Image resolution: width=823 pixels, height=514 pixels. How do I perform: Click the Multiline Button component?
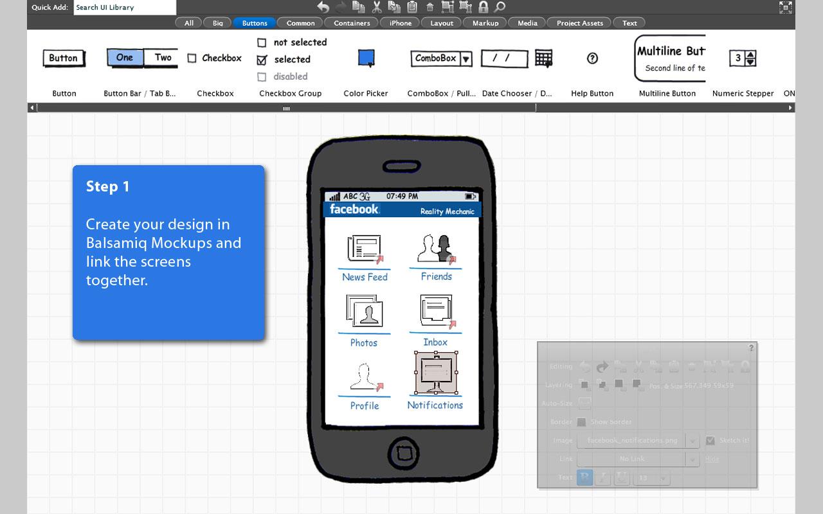[x=670, y=58]
